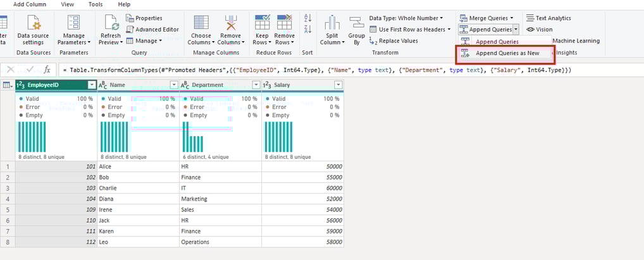The image size is (644, 260).
Task: Click the Marketing department cell
Action: tap(220, 199)
